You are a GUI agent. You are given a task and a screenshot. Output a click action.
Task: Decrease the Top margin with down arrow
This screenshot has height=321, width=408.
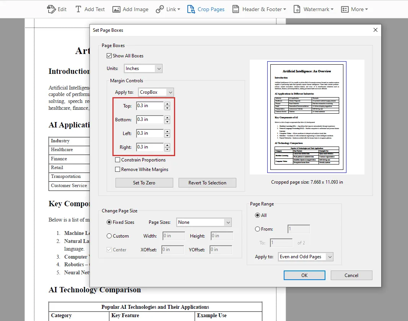point(167,108)
